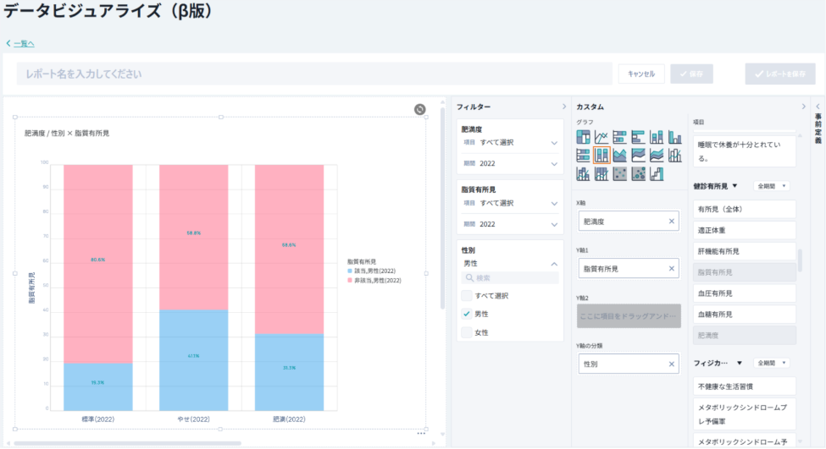Open 全期間 dropdown next to 健診有所見
This screenshot has height=449, width=826.
coord(772,186)
